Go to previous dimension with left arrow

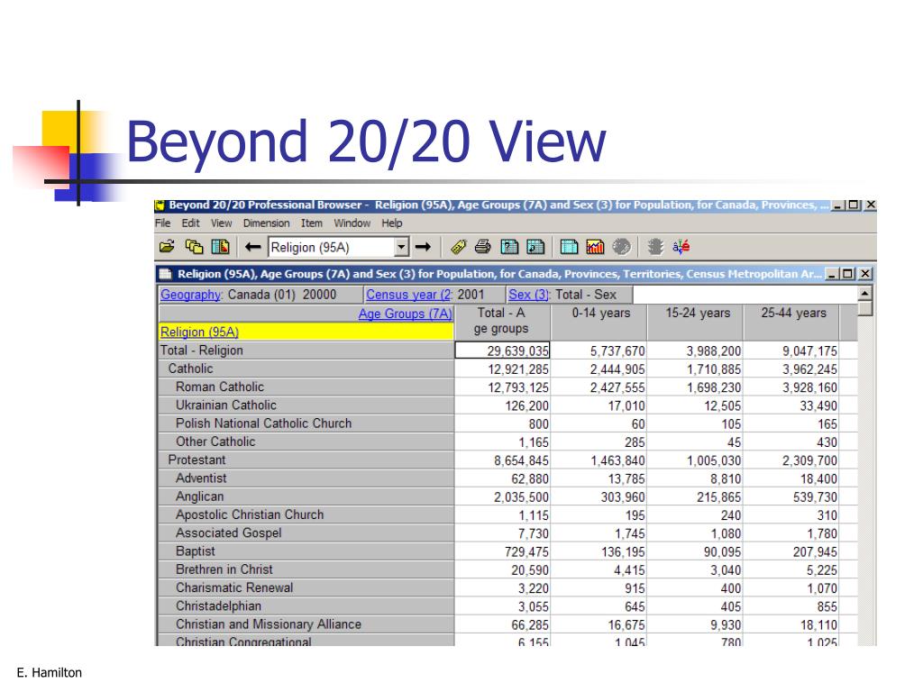[252, 247]
